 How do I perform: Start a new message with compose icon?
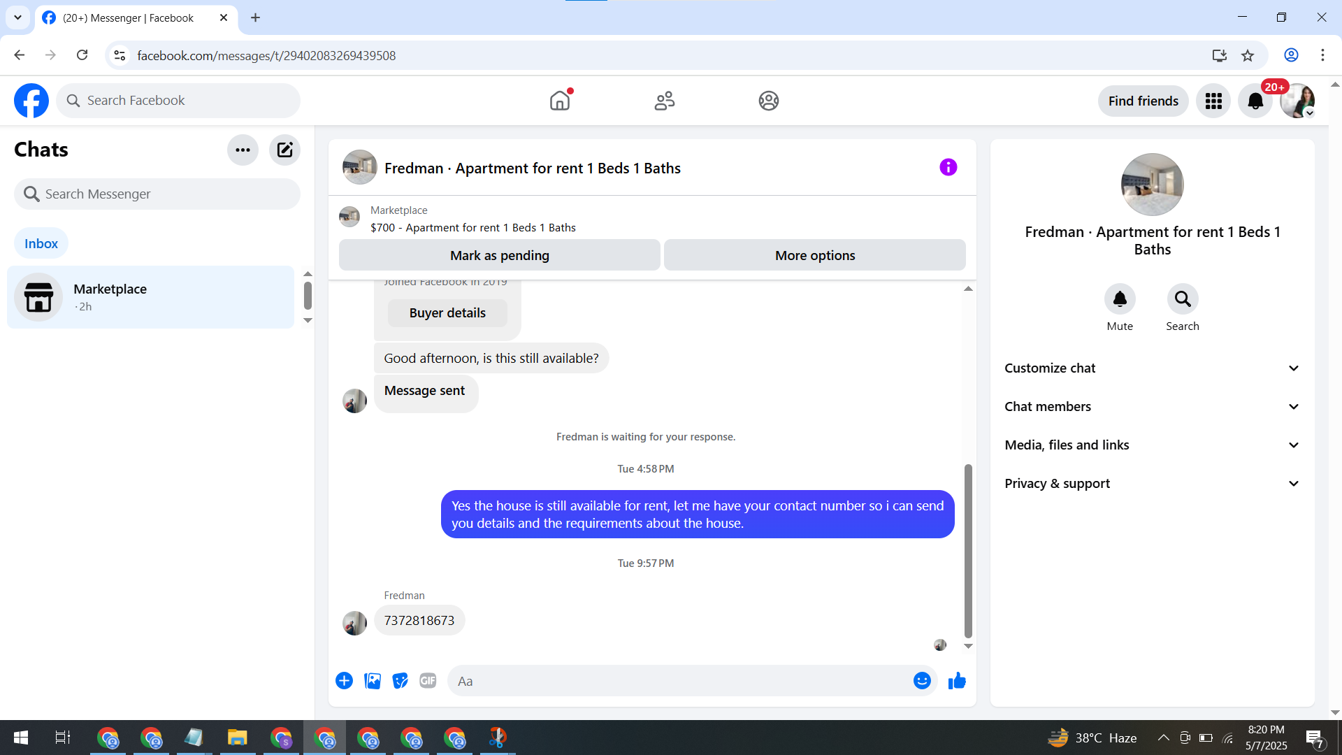(x=284, y=150)
